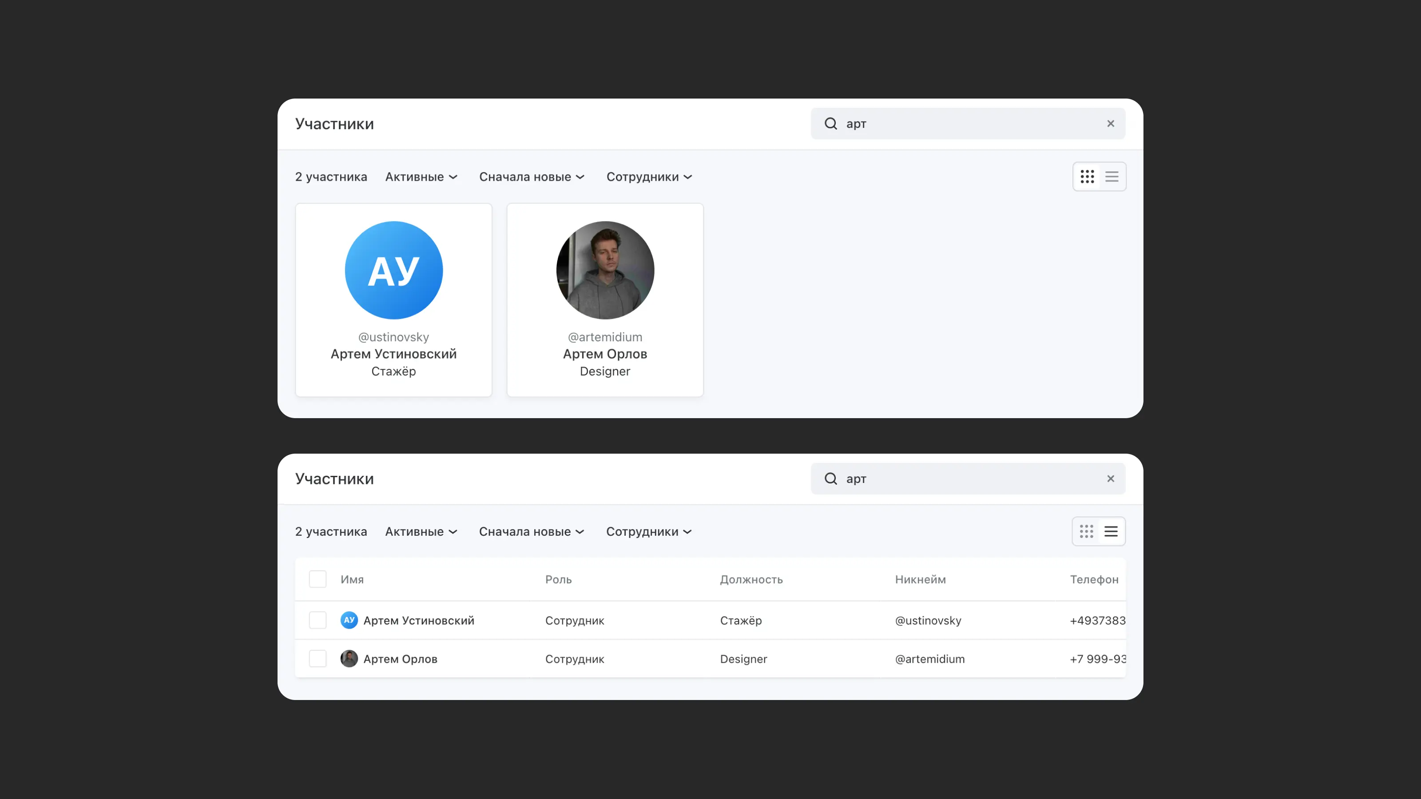The width and height of the screenshot is (1421, 799).
Task: Click grid view icon in bottom panel
Action: point(1086,531)
